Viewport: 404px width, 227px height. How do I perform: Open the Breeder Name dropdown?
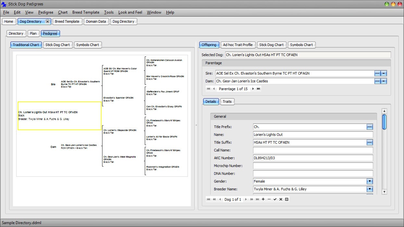pyautogui.click(x=370, y=189)
